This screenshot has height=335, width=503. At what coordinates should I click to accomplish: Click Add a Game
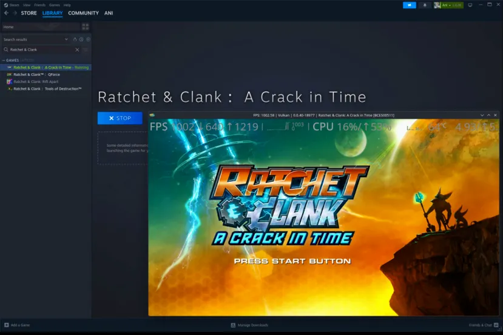click(x=17, y=325)
